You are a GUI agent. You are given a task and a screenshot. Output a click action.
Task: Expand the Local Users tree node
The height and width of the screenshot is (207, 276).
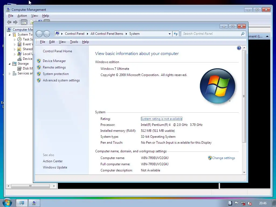(15, 54)
